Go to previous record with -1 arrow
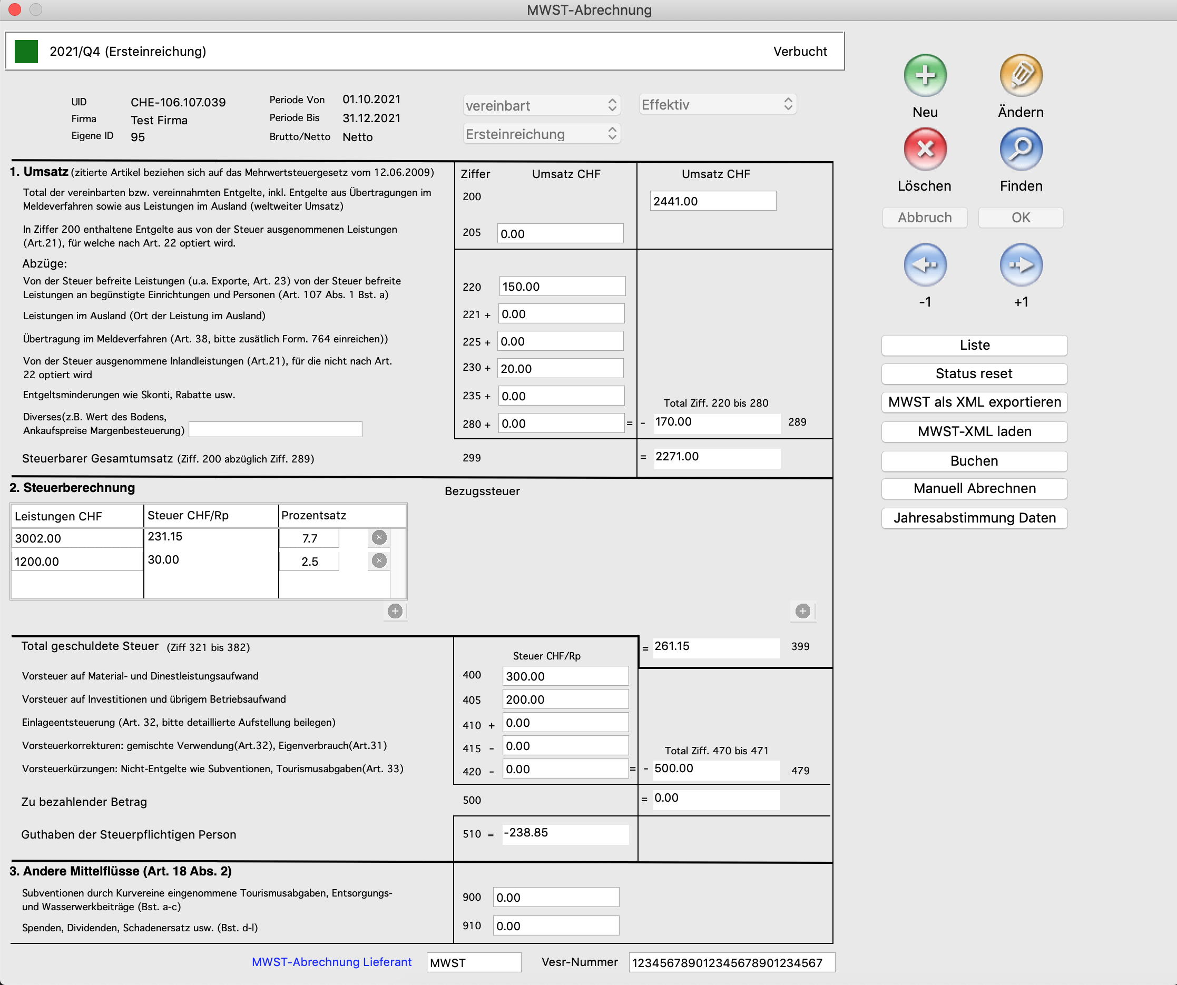This screenshot has height=985, width=1177. point(925,264)
